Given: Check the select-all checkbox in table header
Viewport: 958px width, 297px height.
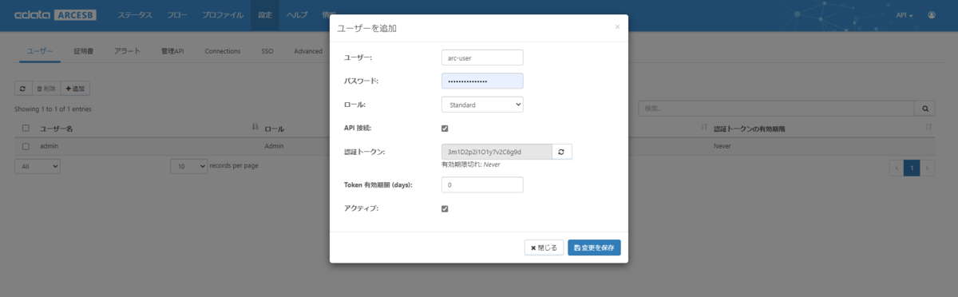Looking at the screenshot, I should [x=26, y=128].
